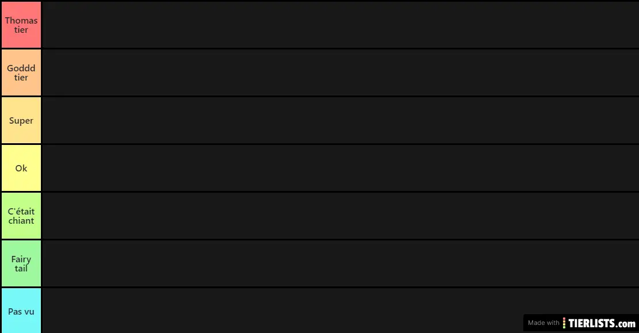Screen dimensions: 639x333
Task: Click the word Thomas in top label
Action: click(x=21, y=20)
